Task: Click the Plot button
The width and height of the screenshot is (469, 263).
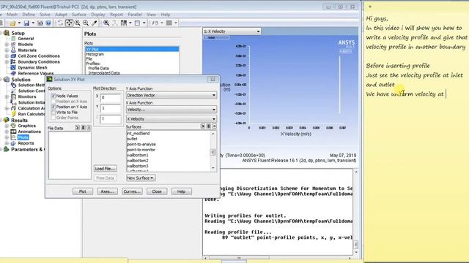Action: [83, 191]
